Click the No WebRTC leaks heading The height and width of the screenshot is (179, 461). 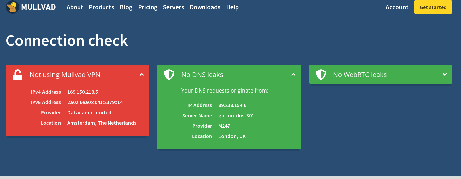pos(360,75)
